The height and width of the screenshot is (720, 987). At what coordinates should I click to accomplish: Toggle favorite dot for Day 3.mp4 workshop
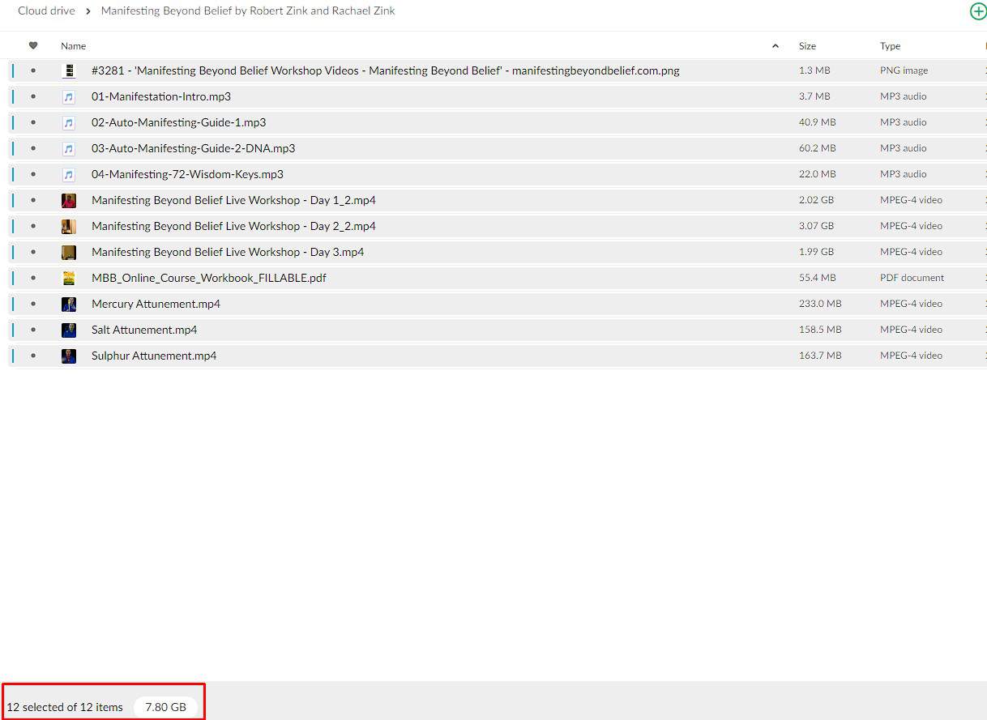point(33,252)
